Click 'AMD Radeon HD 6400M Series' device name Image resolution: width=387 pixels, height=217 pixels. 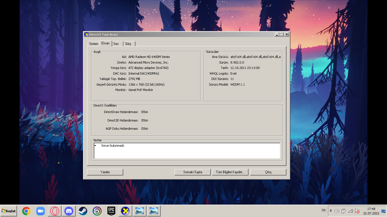[x=149, y=57]
